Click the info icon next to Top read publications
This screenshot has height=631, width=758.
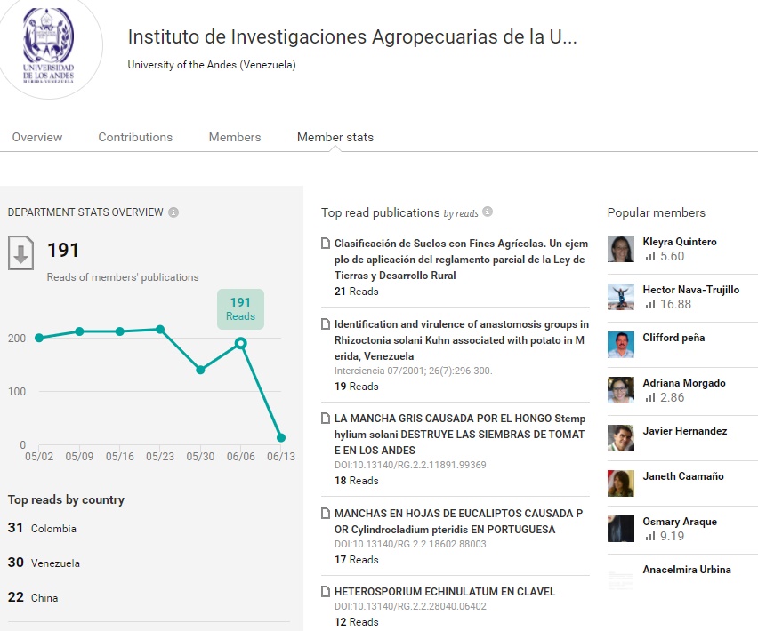click(488, 212)
